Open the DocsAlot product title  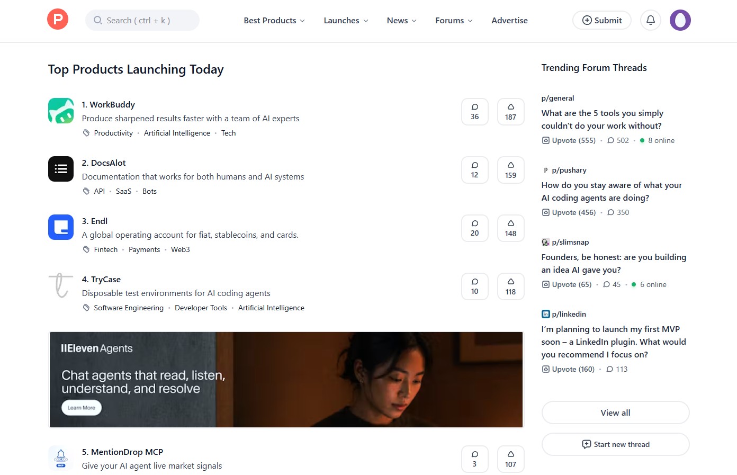tap(104, 163)
